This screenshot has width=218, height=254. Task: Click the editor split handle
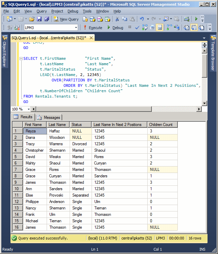[x=204, y=45]
